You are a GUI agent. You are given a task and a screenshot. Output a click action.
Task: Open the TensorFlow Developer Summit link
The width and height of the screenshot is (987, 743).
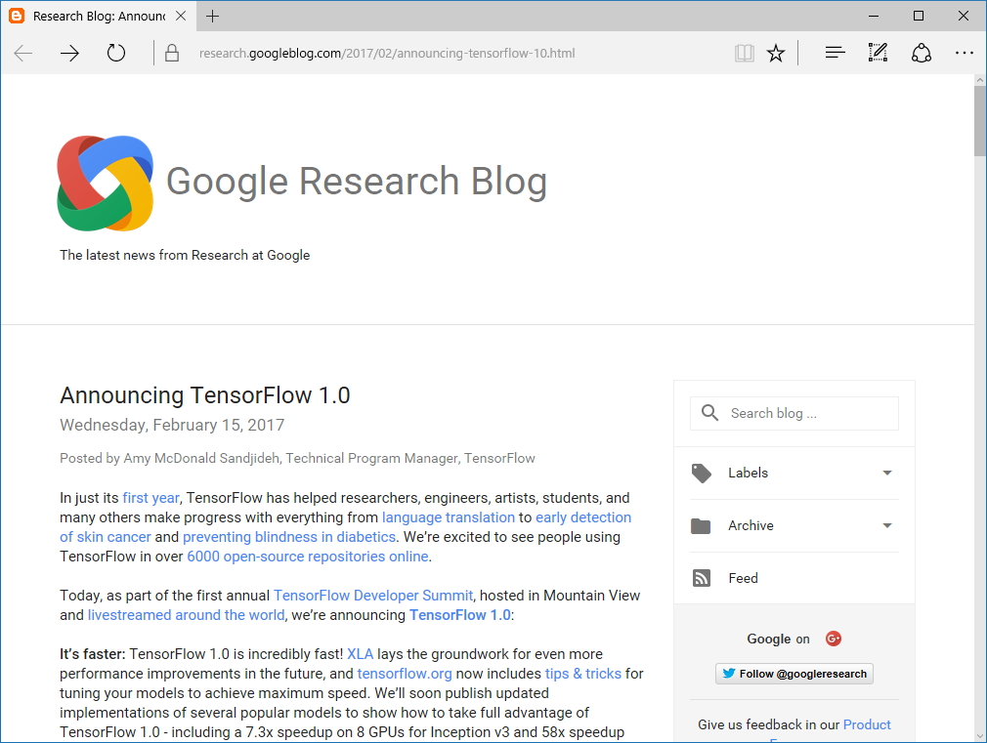373,595
